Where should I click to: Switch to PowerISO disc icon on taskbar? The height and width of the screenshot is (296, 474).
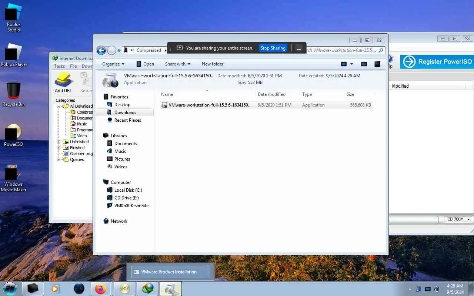pyautogui.click(x=125, y=289)
